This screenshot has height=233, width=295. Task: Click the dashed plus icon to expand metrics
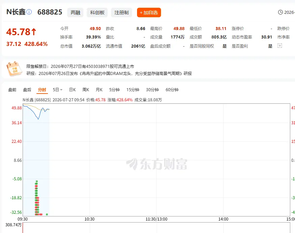pyautogui.click(x=280, y=46)
